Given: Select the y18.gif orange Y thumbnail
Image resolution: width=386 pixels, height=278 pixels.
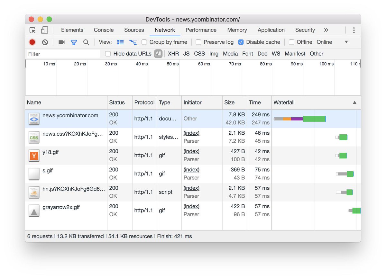Looking at the screenshot, I should point(34,156).
